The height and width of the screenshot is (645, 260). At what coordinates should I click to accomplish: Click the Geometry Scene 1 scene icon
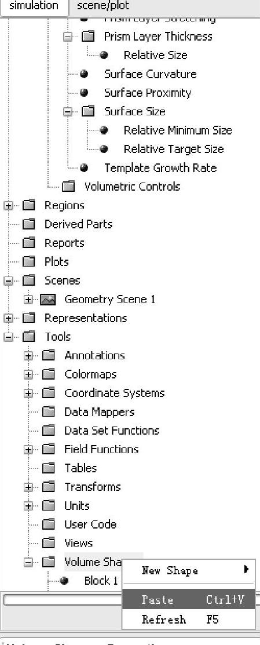tap(48, 300)
